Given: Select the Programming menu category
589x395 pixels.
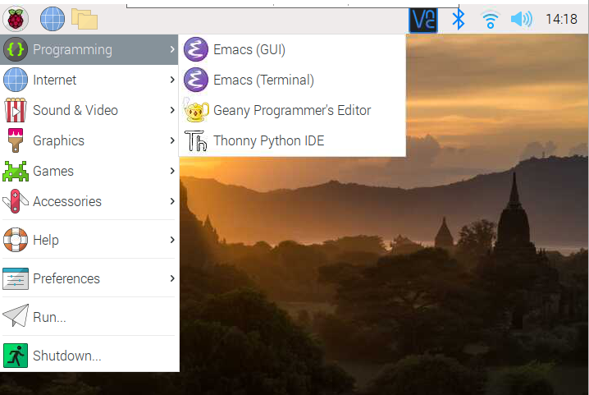Looking at the screenshot, I should click(x=89, y=49).
